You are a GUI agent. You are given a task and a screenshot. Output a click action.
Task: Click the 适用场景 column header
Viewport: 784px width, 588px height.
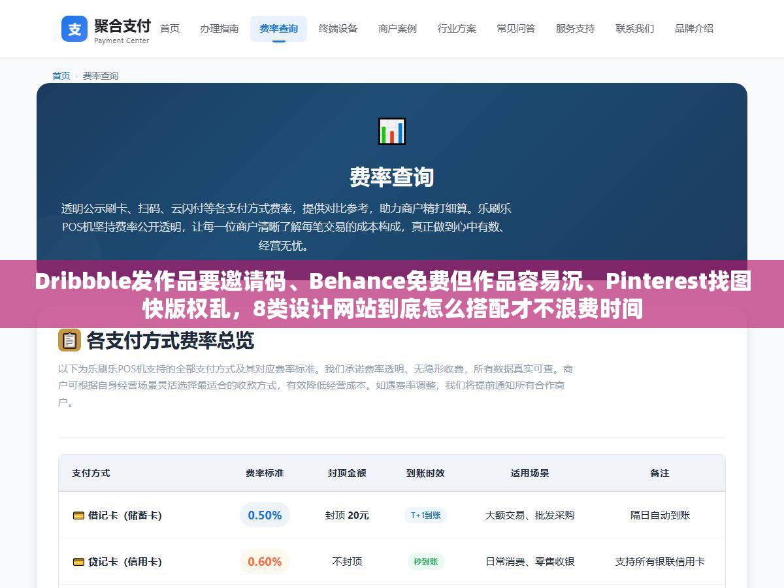tap(530, 473)
